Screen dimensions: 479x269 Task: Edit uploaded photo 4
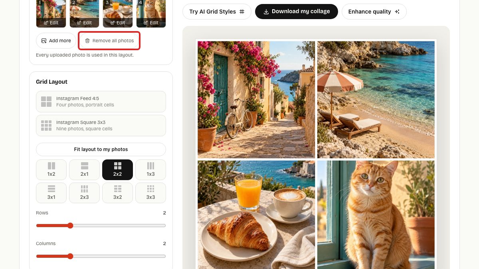click(151, 23)
